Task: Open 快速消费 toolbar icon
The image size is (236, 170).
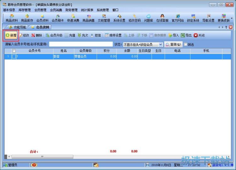Action: pyautogui.click(x=73, y=18)
